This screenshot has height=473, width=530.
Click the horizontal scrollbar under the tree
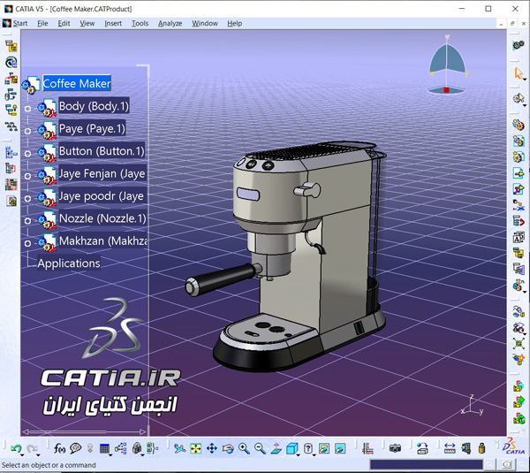[x=84, y=431]
